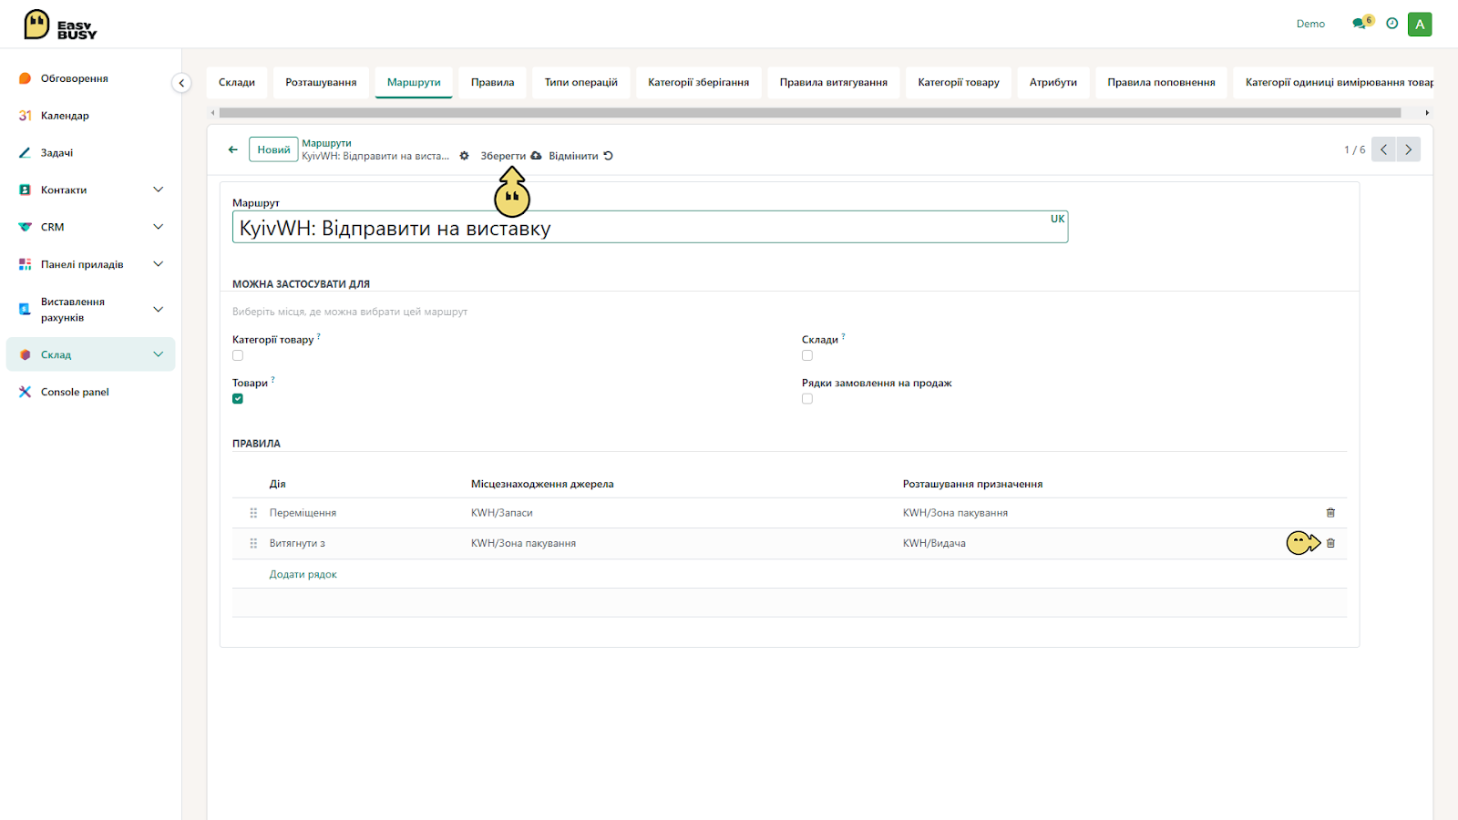Open the Типи операцій tab

click(581, 82)
